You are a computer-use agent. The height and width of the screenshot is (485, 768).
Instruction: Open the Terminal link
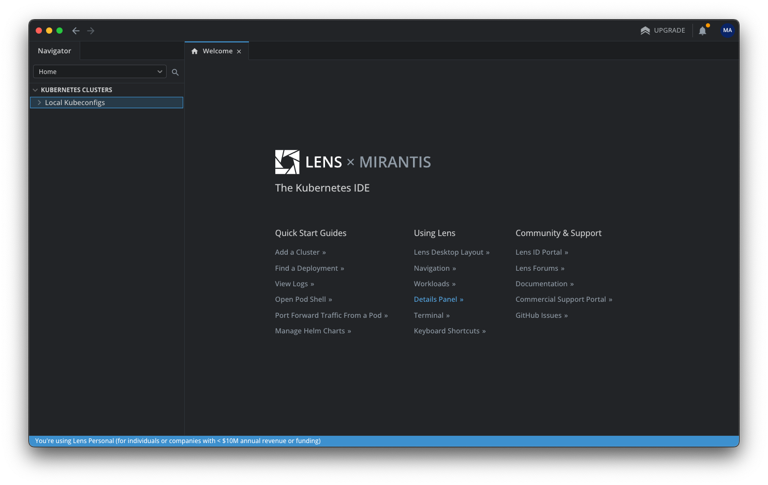point(432,315)
